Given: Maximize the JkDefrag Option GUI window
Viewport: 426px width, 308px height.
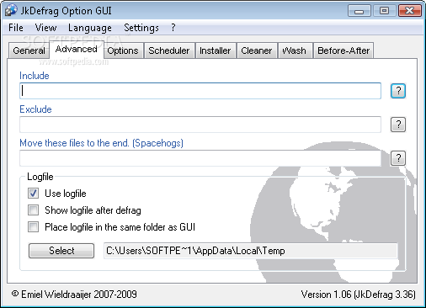Looking at the screenshot, I should [384, 11].
